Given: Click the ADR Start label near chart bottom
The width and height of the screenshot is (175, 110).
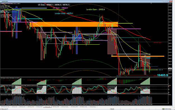Looking at the screenshot, I should pyautogui.click(x=119, y=76).
